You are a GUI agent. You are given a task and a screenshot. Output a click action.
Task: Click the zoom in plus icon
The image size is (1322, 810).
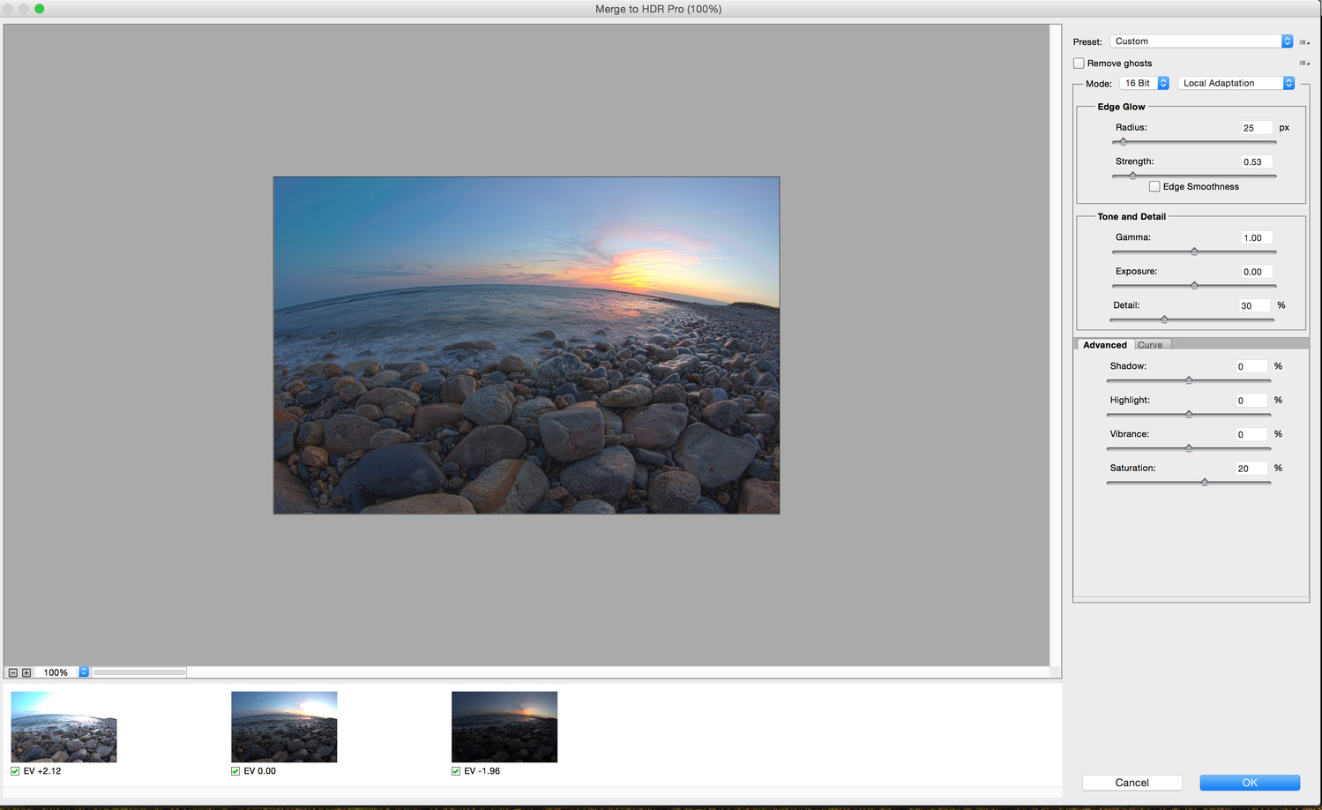[26, 672]
